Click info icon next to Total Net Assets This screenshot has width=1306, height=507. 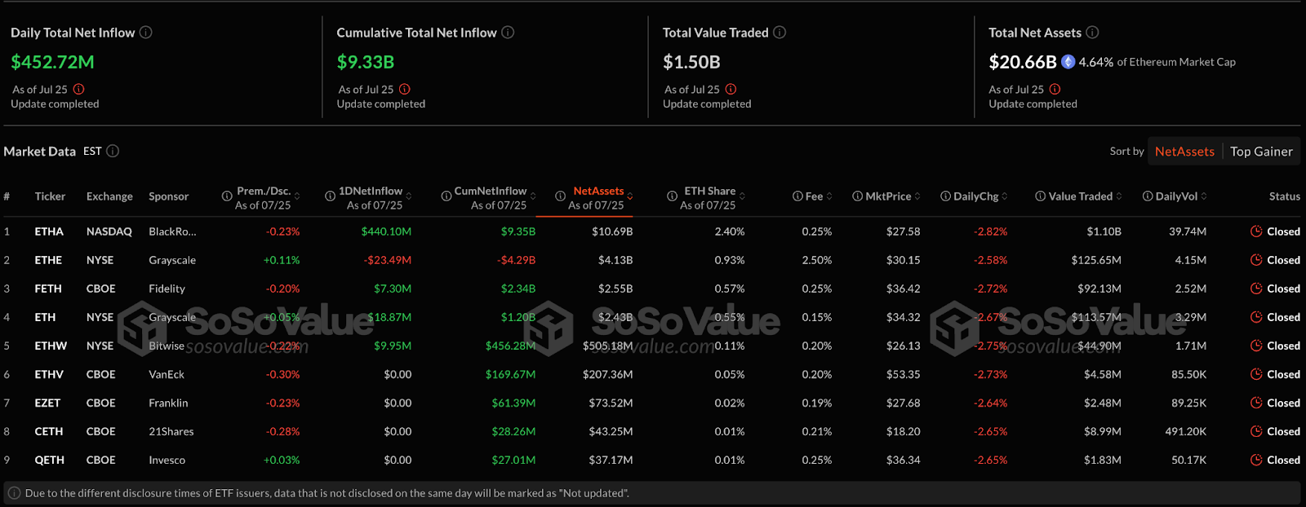point(1092,33)
